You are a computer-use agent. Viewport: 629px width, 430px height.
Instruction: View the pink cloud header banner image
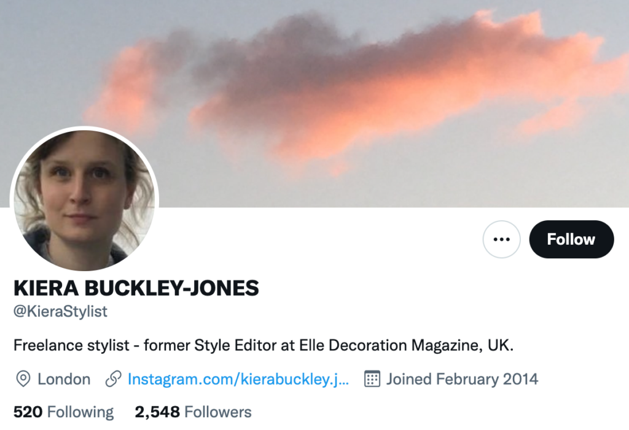point(314,104)
